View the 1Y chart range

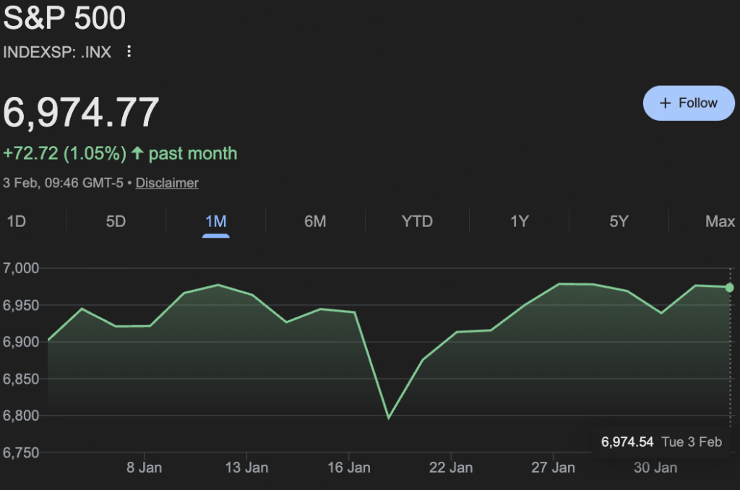point(519,221)
